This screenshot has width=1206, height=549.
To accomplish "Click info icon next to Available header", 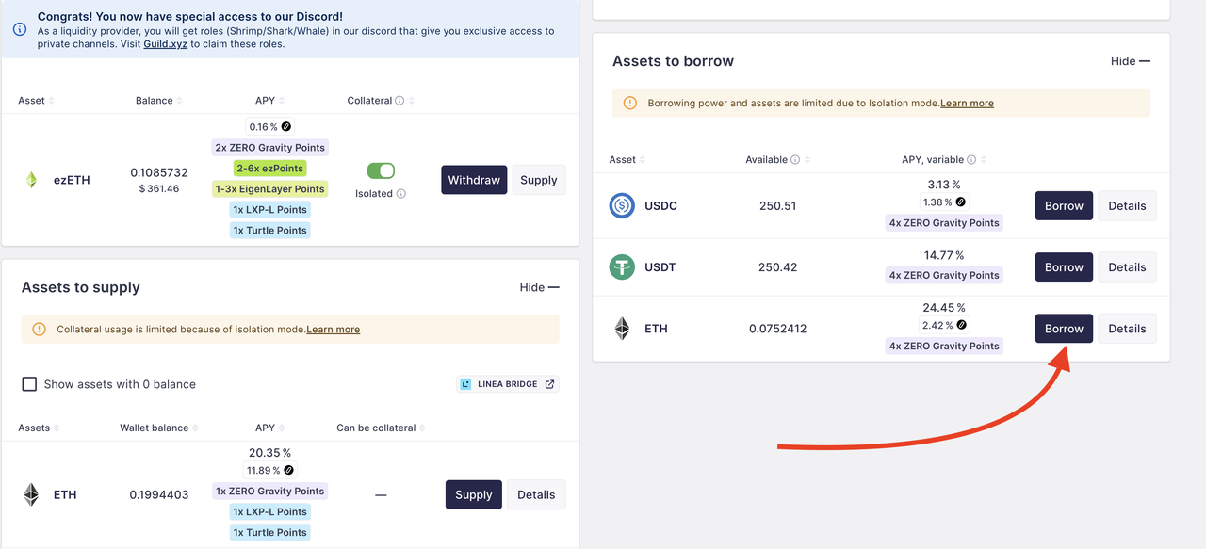I will click(x=795, y=160).
